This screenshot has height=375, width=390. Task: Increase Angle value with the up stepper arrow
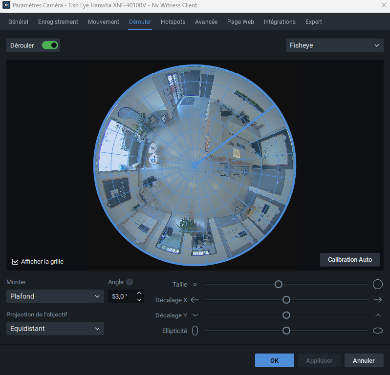pos(139,293)
